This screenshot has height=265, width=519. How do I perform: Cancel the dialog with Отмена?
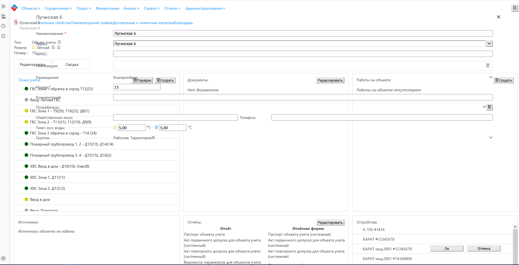coord(484,248)
